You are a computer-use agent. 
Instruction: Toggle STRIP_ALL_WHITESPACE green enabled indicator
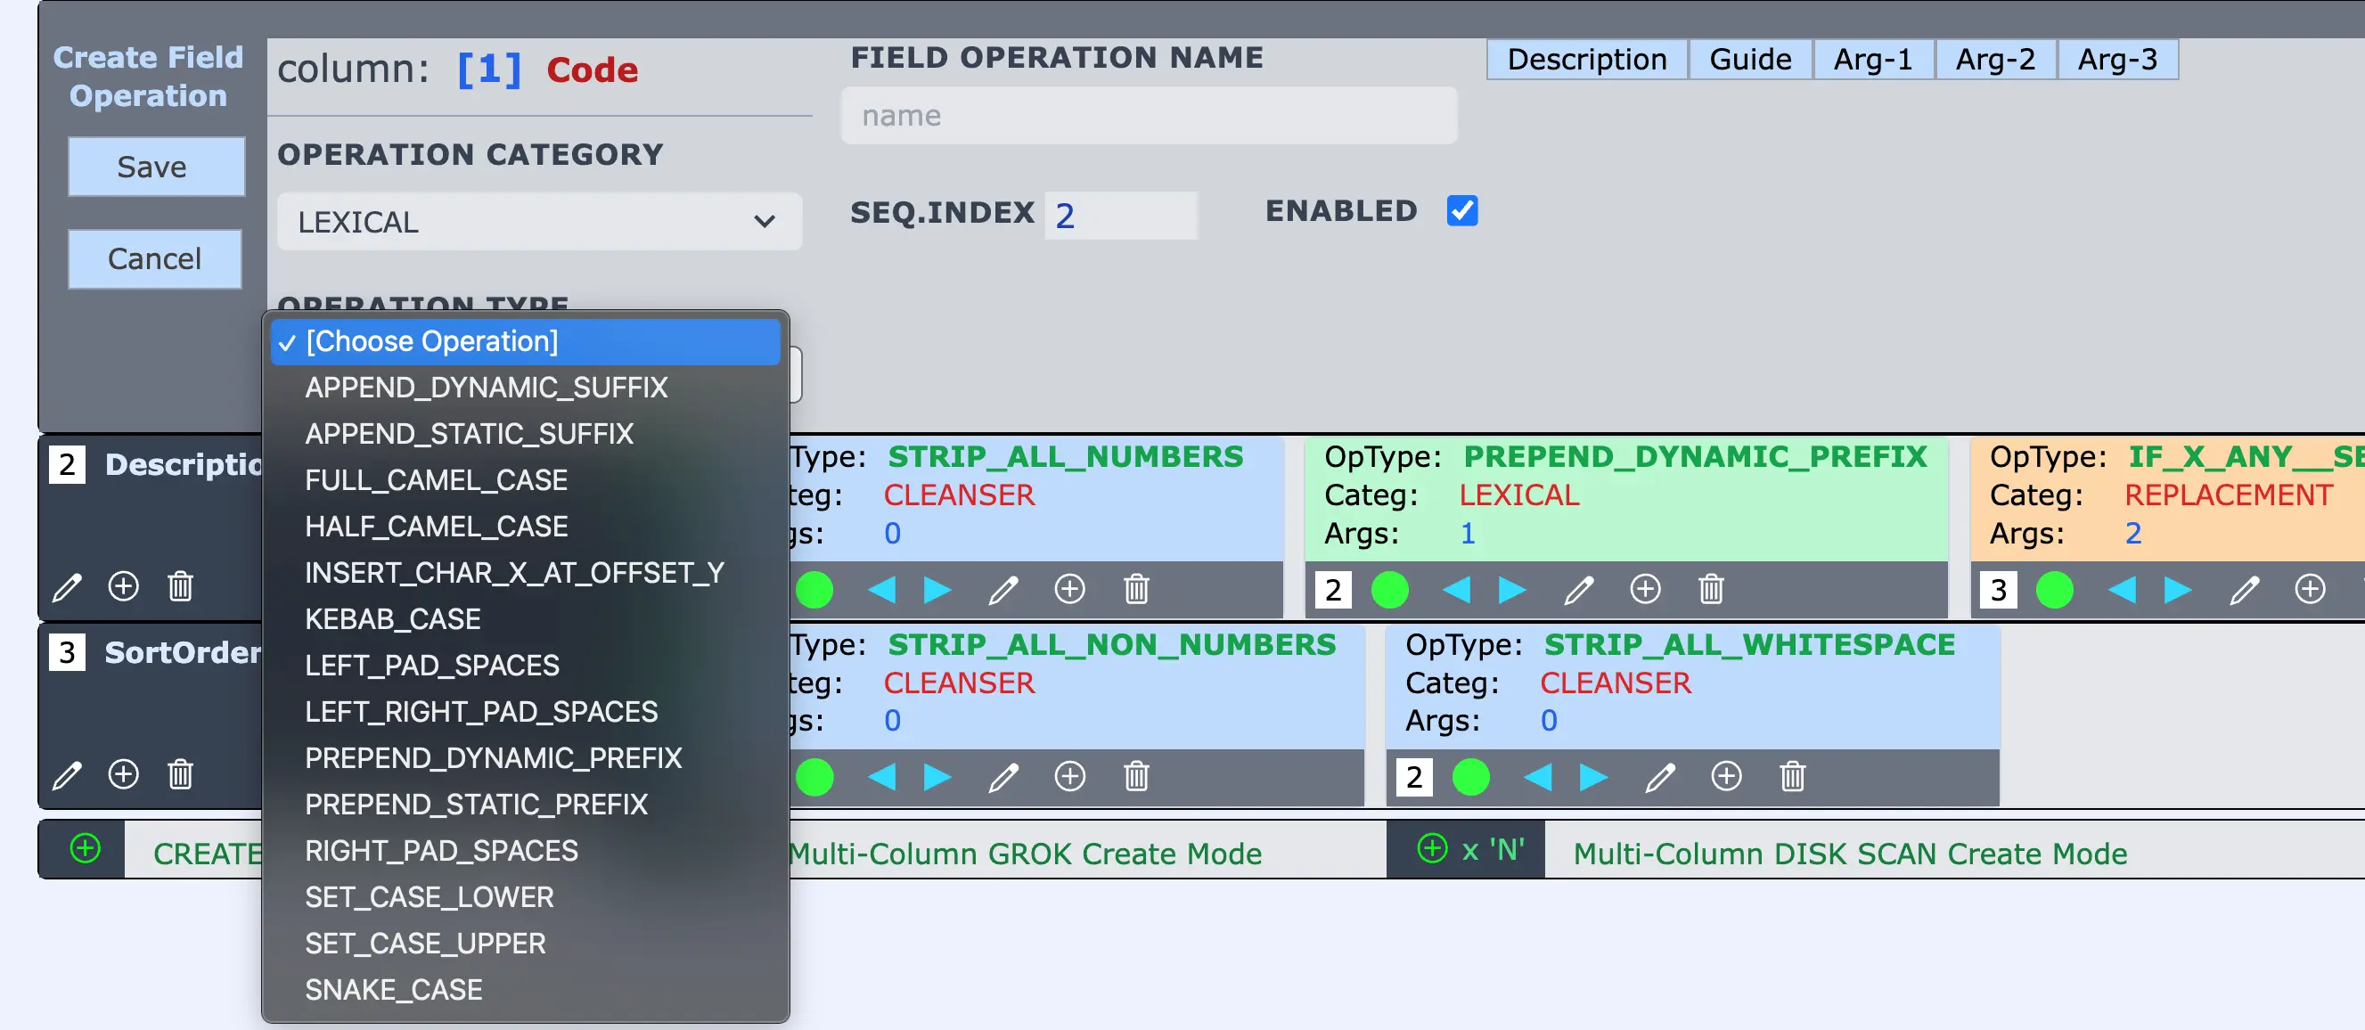coord(1471,778)
